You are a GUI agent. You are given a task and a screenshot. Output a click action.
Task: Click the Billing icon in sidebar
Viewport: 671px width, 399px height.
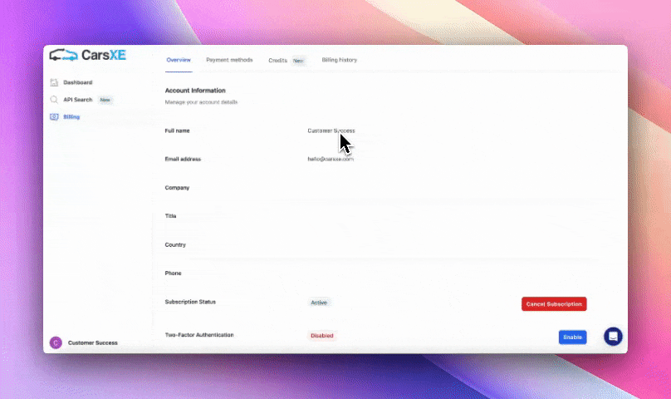tap(54, 117)
